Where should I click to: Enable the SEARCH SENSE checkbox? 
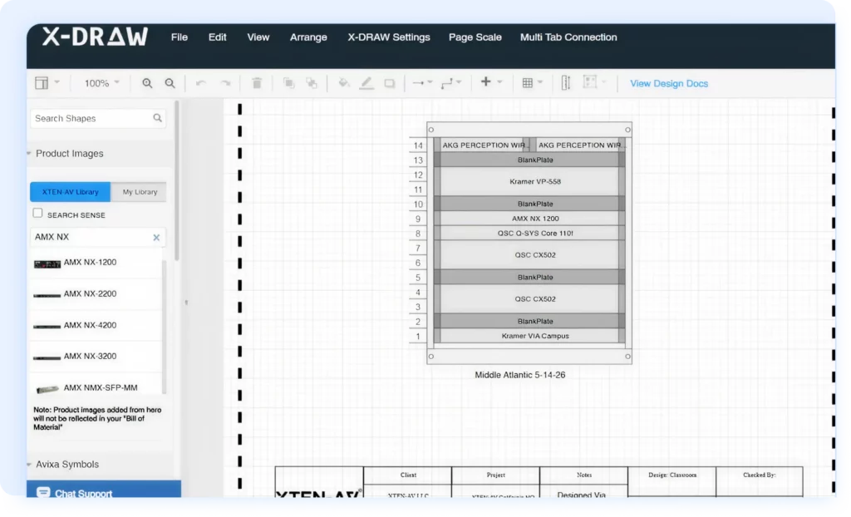[37, 214]
